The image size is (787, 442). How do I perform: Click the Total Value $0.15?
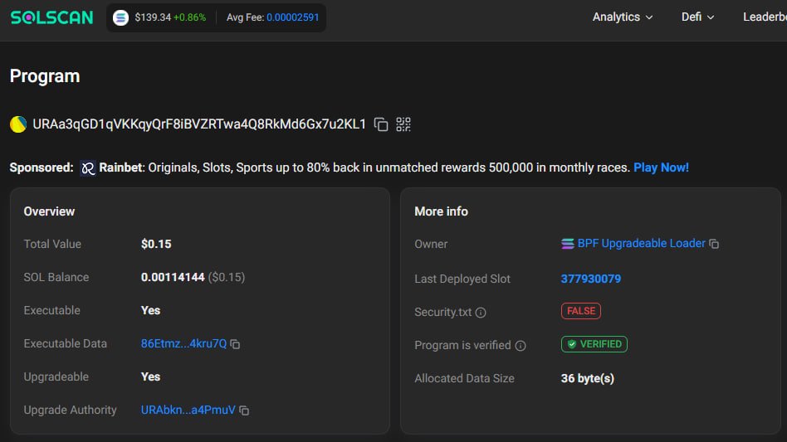156,244
